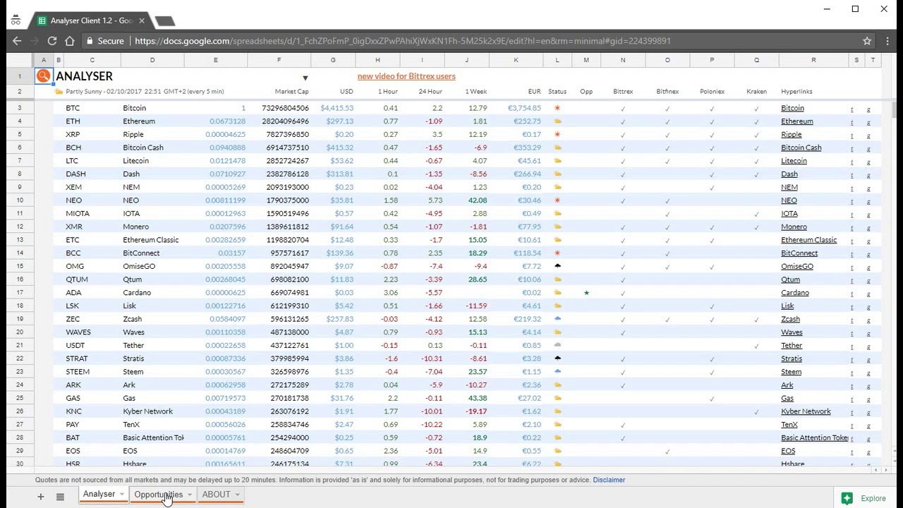Switch to the ABOUT sheet tab
Screen dimensions: 903x508
[x=216, y=495]
